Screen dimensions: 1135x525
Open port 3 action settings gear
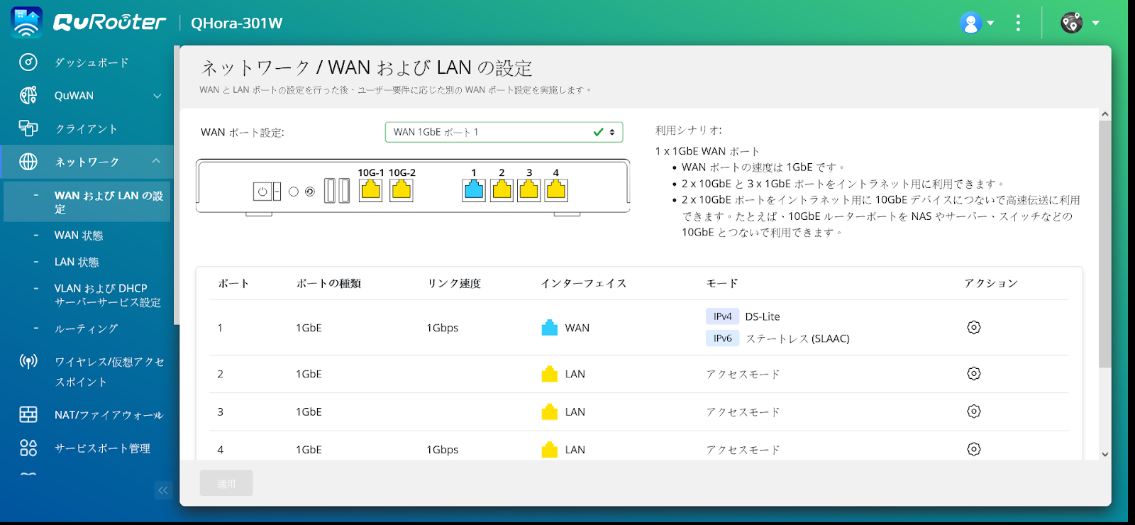[973, 411]
